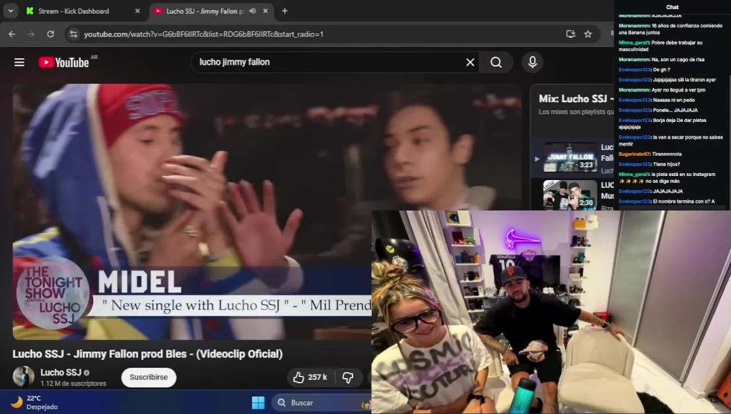The image size is (731, 414).
Task: View site information icon in address bar
Action: pos(73,34)
